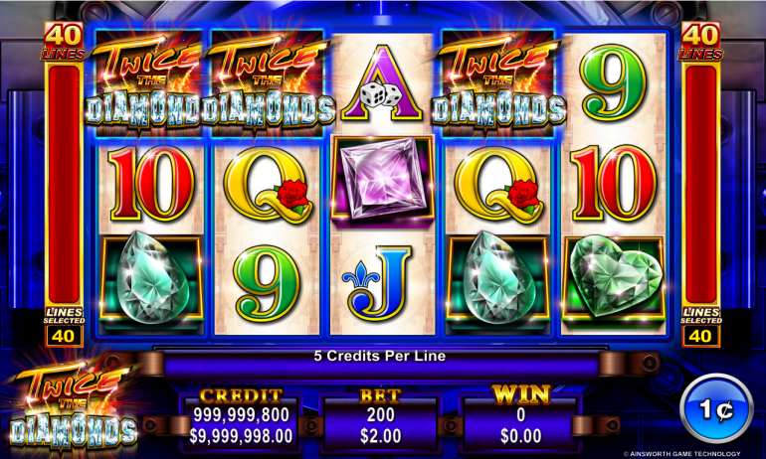Click Twice the Diamonds scatter on first reel
Viewport: 766px width, 459px height.
pyautogui.click(x=146, y=82)
